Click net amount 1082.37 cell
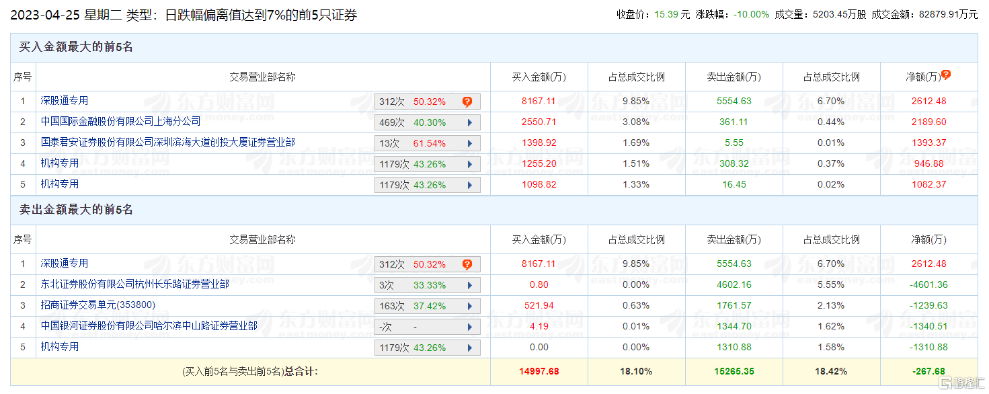Viewport: 989px width, 394px height. pos(928,185)
